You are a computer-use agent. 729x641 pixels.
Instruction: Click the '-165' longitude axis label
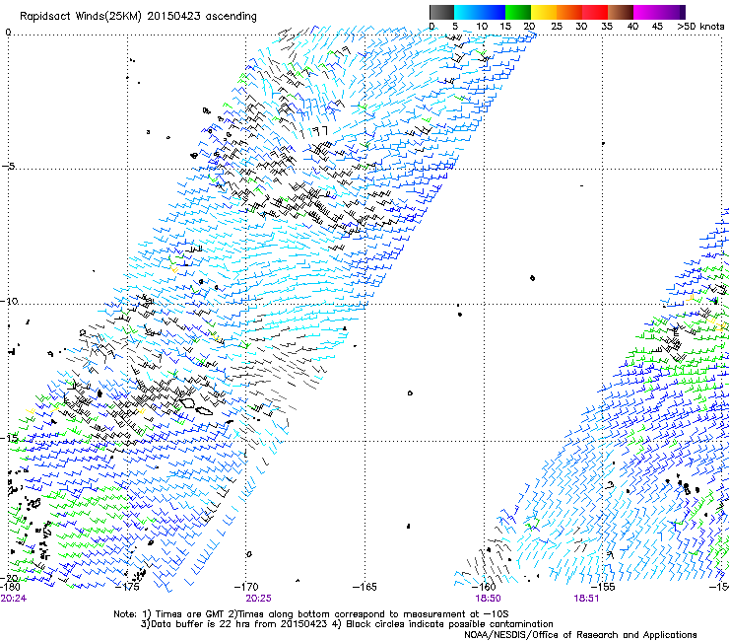coord(364,587)
